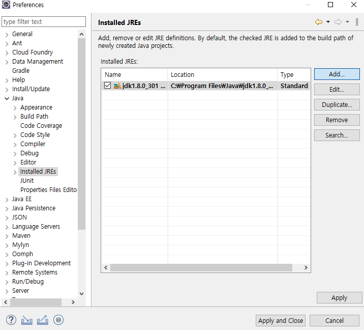Select Code Coverage under Java

41,126
